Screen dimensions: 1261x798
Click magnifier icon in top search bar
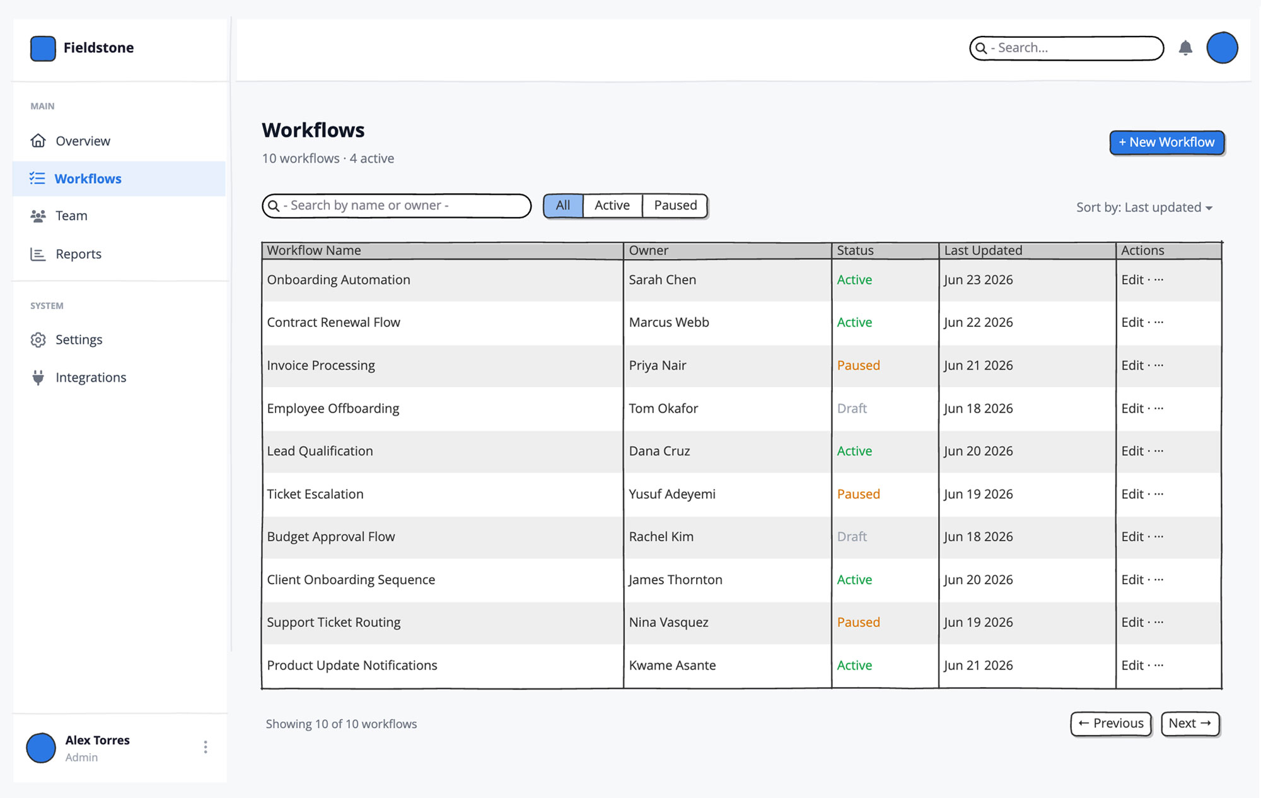coord(981,48)
